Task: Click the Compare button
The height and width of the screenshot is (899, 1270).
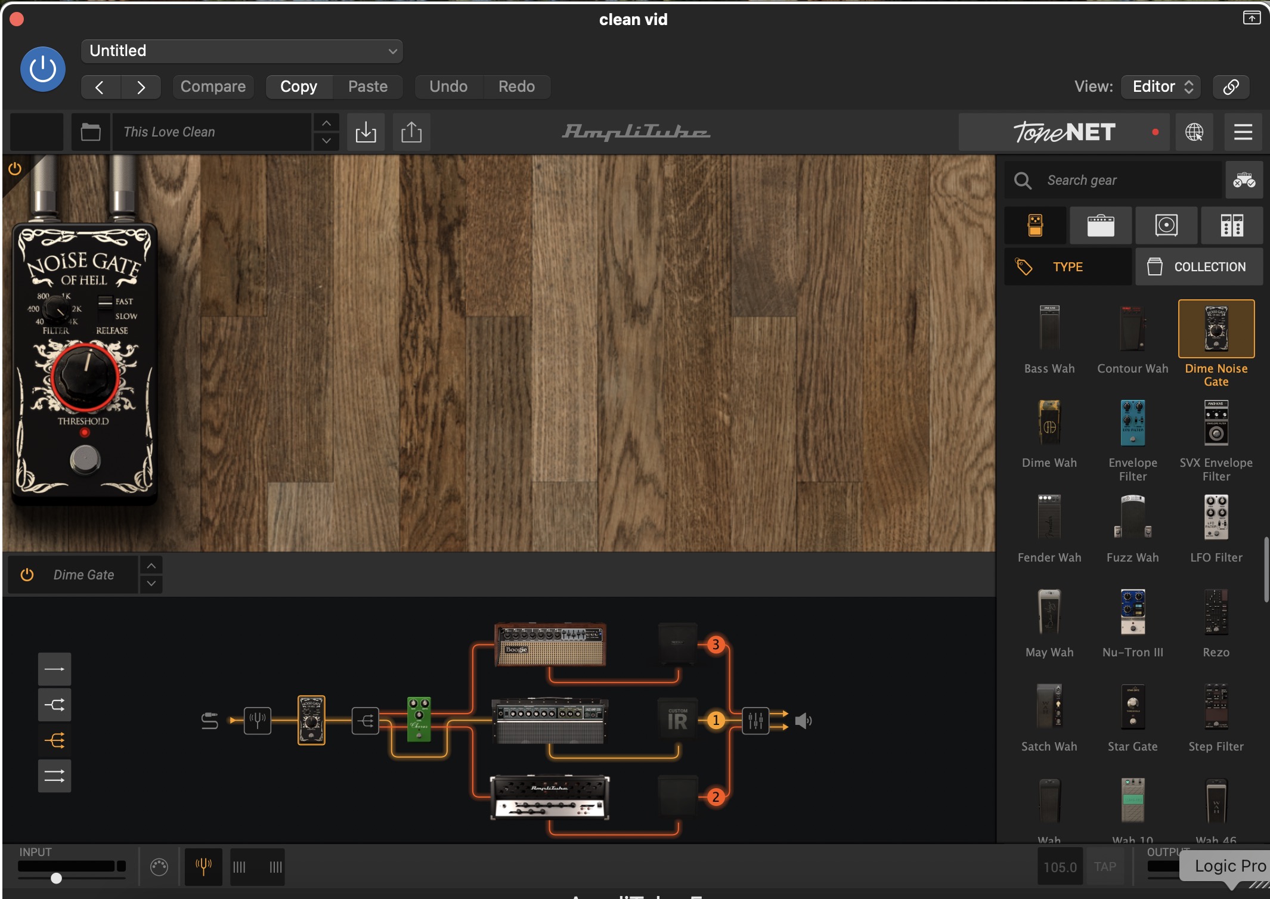Action: coord(213,87)
